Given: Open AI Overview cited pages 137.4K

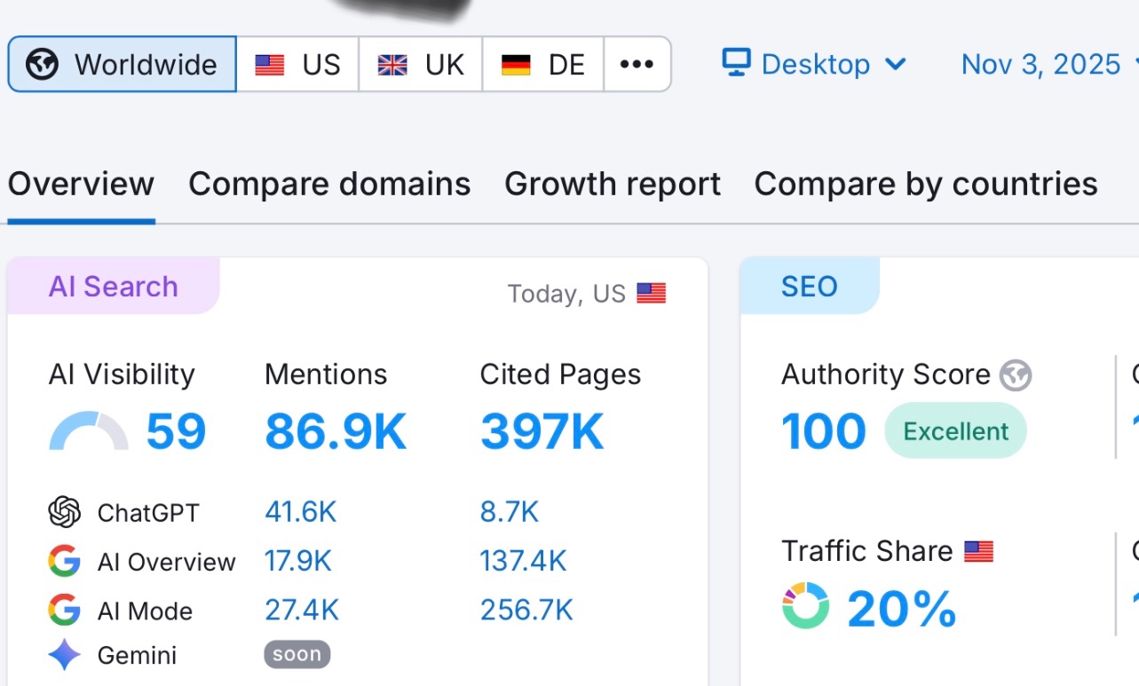Looking at the screenshot, I should [x=524, y=561].
